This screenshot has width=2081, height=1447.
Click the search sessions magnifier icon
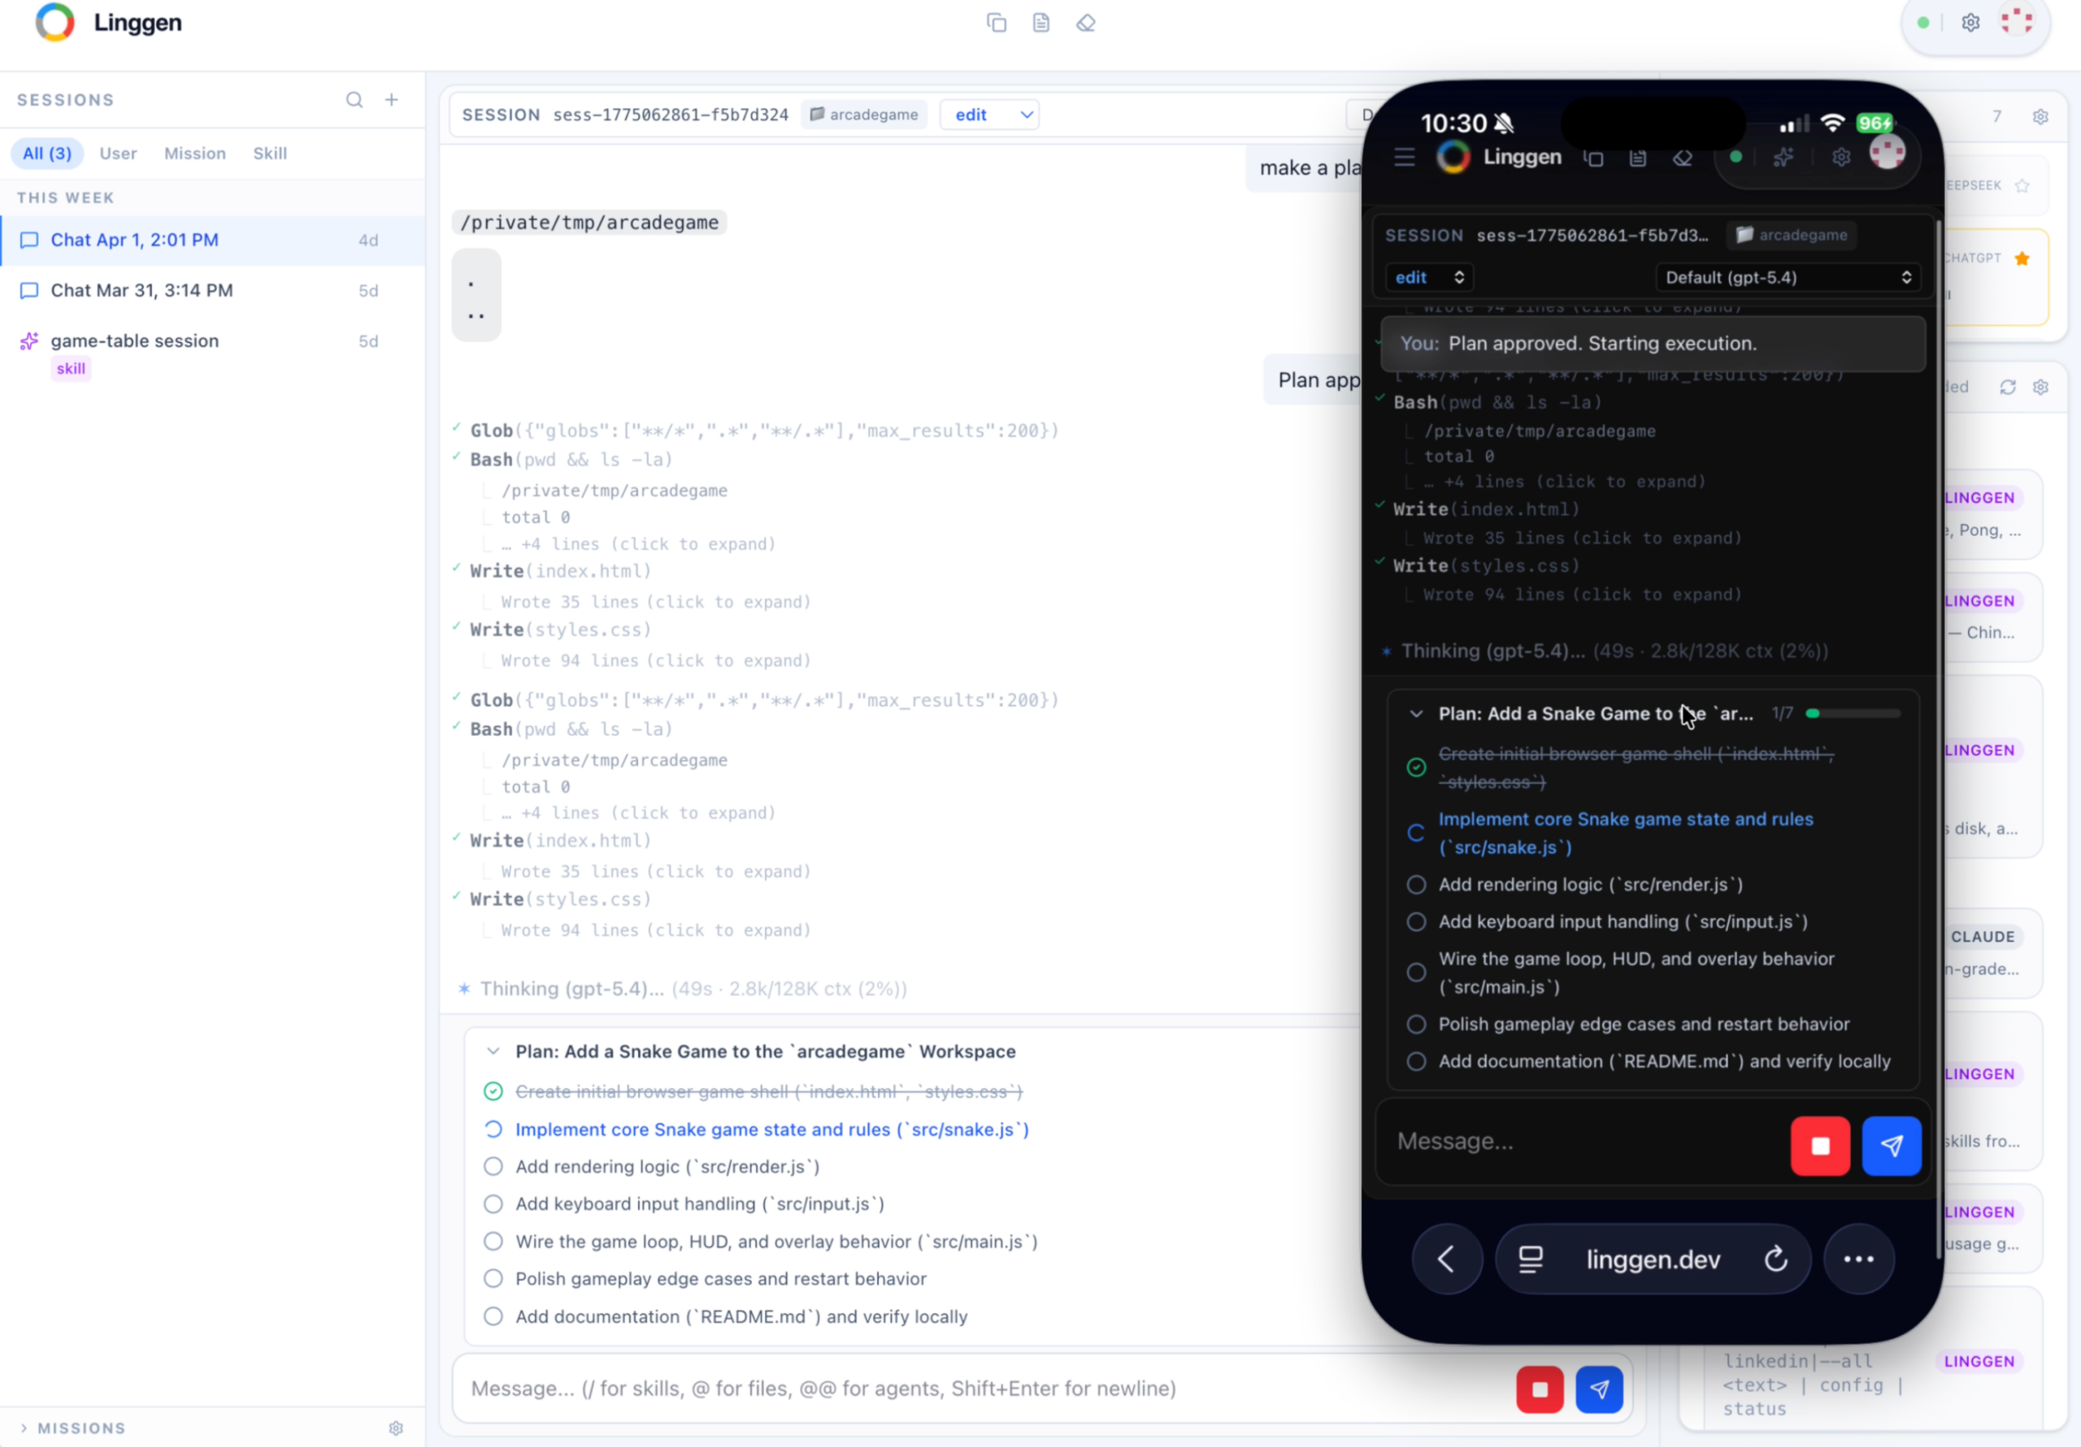(x=354, y=100)
